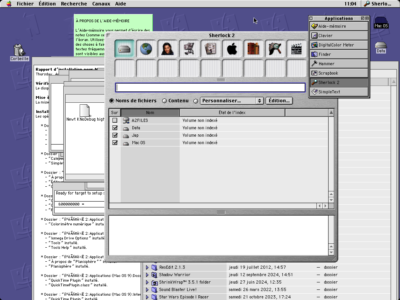This screenshot has width=400, height=300.
Task: Enable the A2FILES volume checkbox
Action: (x=115, y=120)
